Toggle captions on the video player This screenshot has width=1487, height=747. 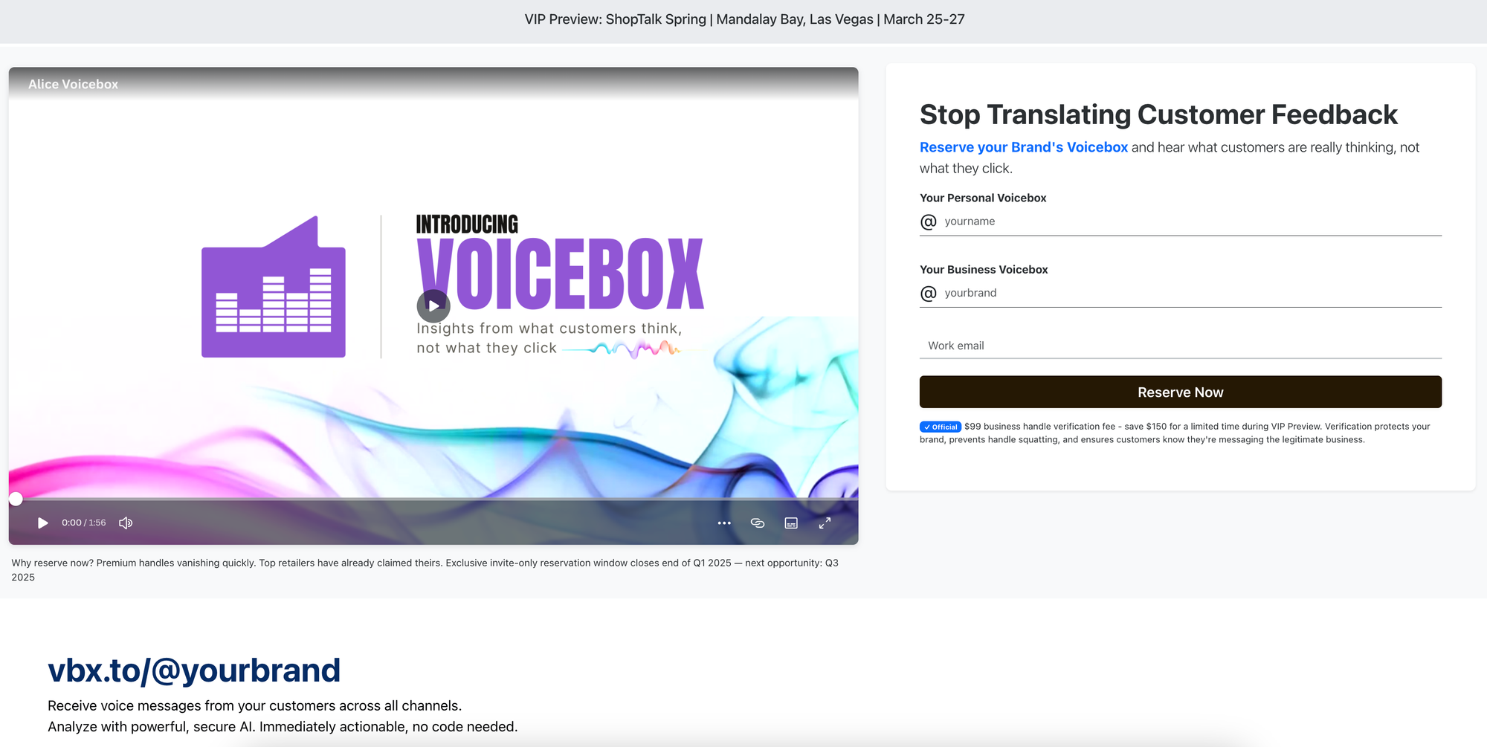point(791,523)
